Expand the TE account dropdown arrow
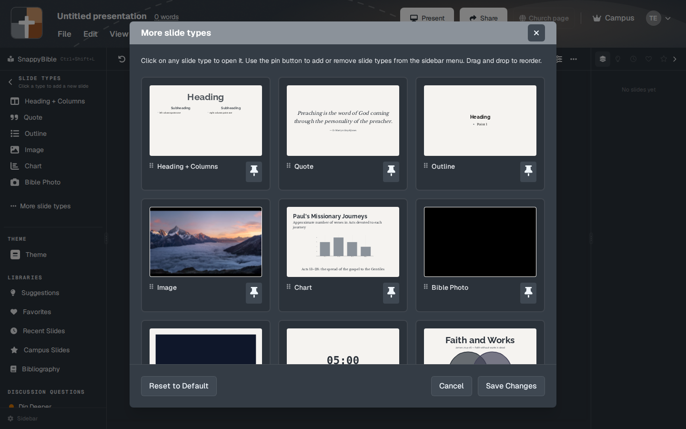 (x=668, y=19)
